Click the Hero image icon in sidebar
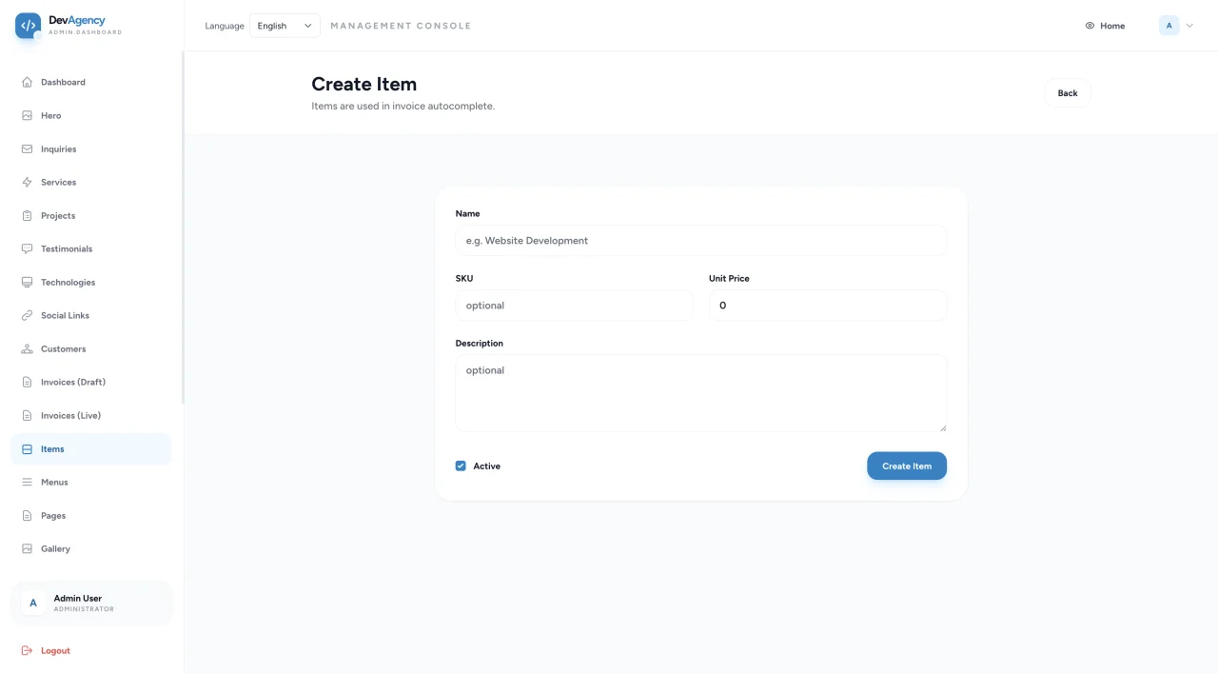1218x674 pixels. coord(27,115)
